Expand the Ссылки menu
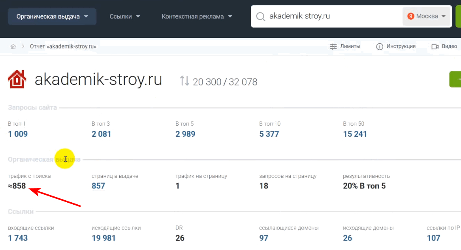 (x=125, y=17)
